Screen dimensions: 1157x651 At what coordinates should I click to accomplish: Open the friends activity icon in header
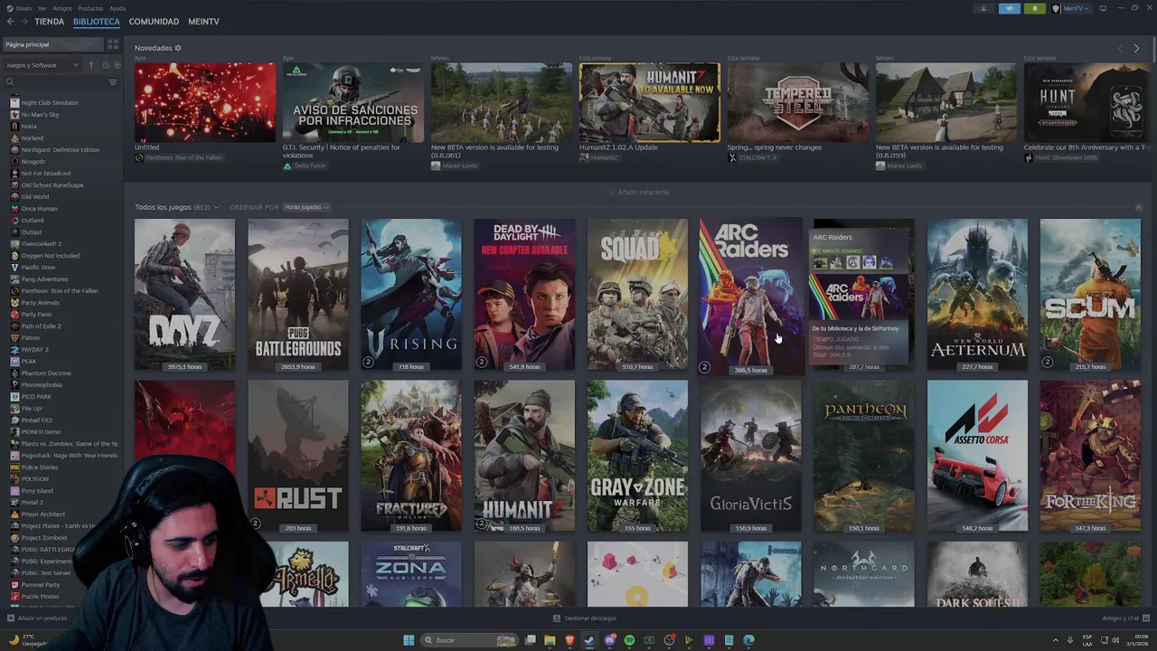tap(983, 8)
